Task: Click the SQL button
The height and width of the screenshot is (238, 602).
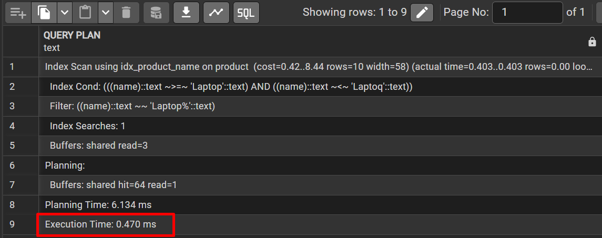Action: point(246,12)
